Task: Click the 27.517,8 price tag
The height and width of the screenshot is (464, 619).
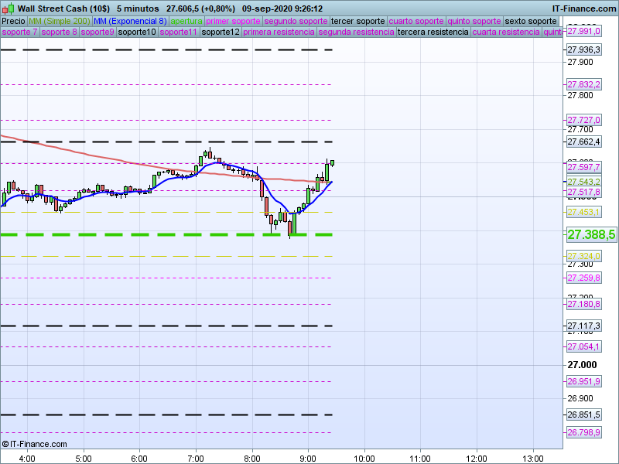Action: coord(584,192)
